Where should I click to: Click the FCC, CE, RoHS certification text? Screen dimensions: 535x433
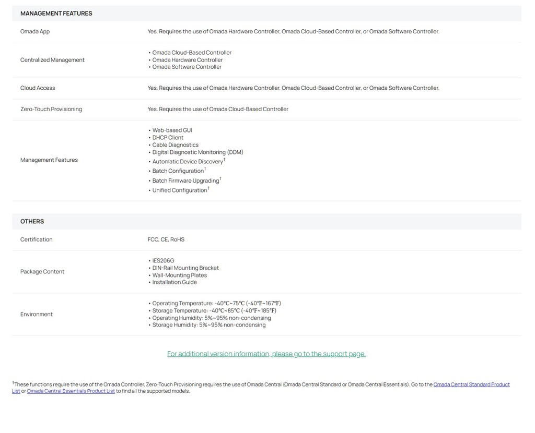point(166,239)
